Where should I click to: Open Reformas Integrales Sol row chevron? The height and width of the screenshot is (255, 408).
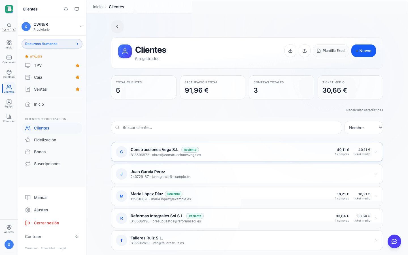(x=376, y=218)
